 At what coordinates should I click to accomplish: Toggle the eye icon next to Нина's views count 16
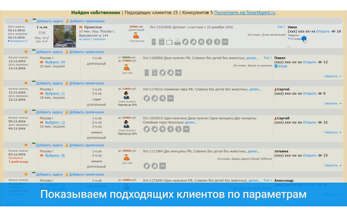click(x=333, y=31)
